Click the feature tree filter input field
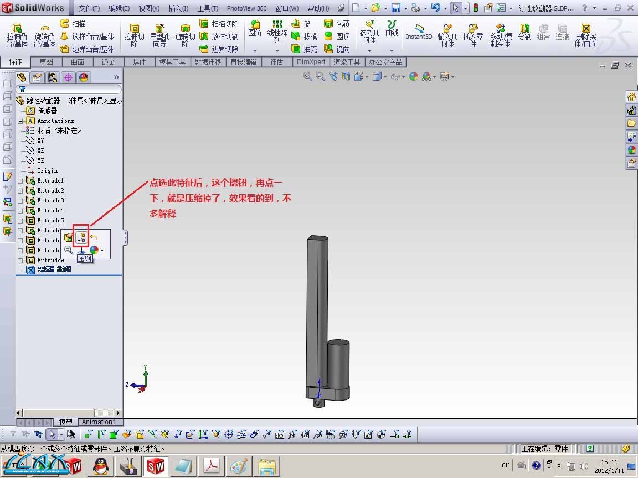The height and width of the screenshot is (478, 638). click(69, 89)
